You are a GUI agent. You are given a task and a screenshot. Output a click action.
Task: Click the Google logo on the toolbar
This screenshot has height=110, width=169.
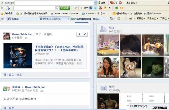(x=10, y=3)
